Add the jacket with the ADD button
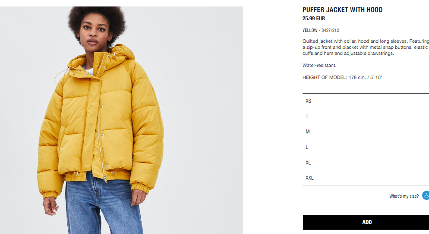Screen dimensions: 429x234 [x=366, y=222]
